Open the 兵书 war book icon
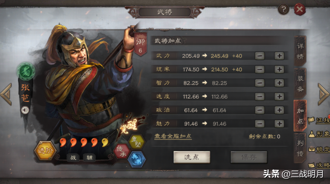 click(137, 160)
